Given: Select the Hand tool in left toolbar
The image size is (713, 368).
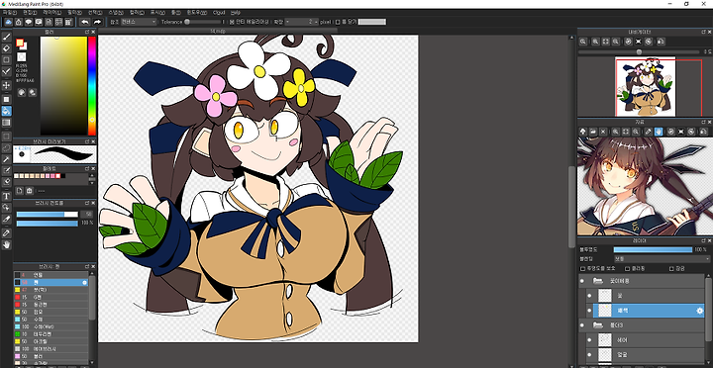Looking at the screenshot, I should point(6,245).
